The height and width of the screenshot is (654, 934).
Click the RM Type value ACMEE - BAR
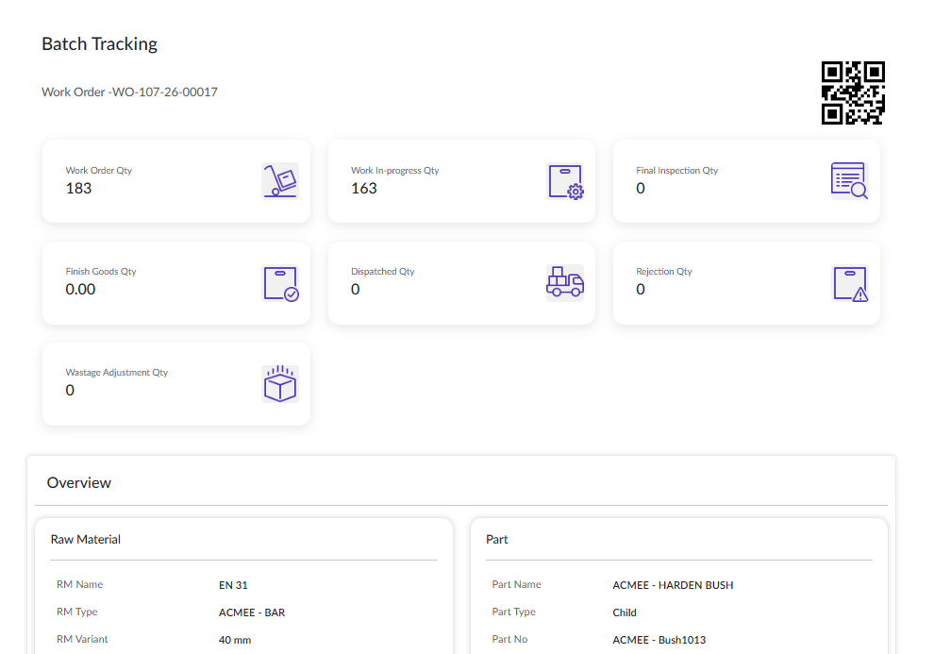[x=252, y=612]
